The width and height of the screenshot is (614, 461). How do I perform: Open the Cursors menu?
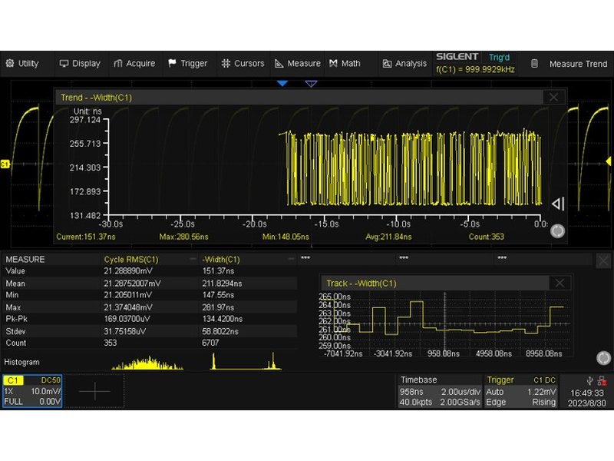[243, 64]
